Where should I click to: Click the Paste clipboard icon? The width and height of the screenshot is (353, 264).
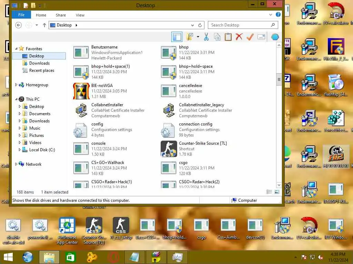[x=228, y=37]
